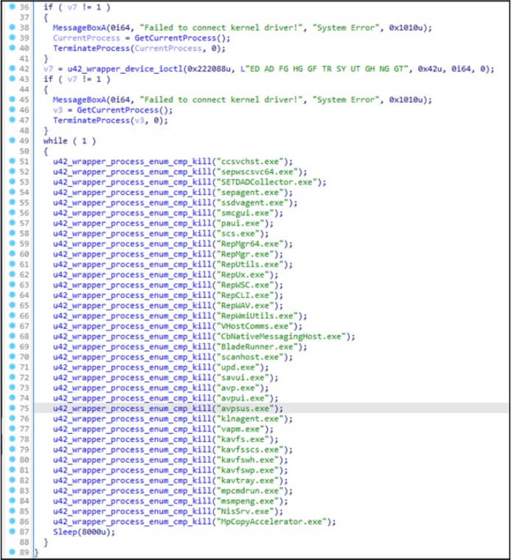Toggle breakpoint dot next to line 47
Image resolution: width=511 pixels, height=560 pixels.
coord(12,120)
